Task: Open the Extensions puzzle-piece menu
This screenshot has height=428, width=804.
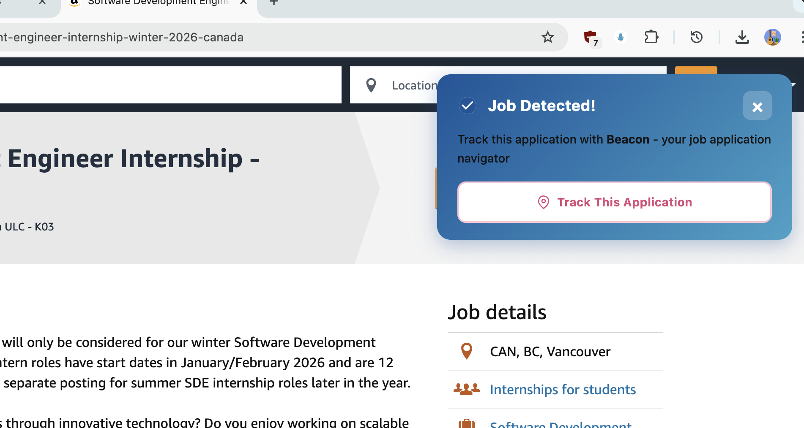Action: [x=651, y=37]
